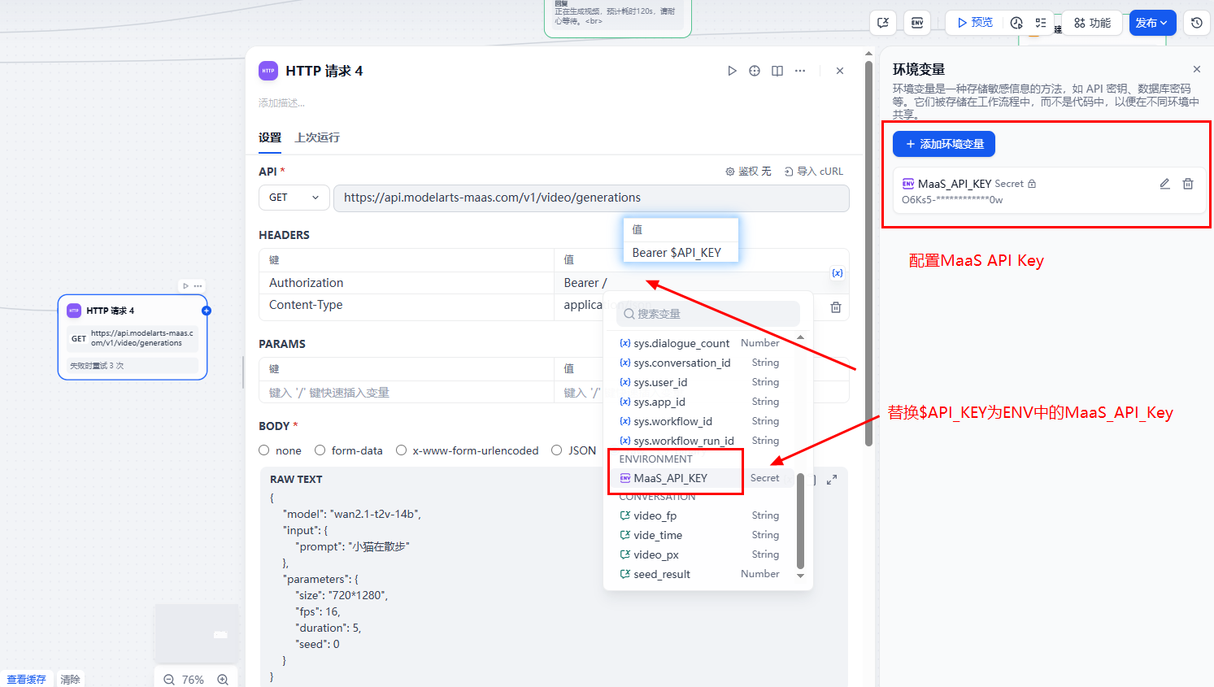Click the API URL input field

(x=591, y=198)
